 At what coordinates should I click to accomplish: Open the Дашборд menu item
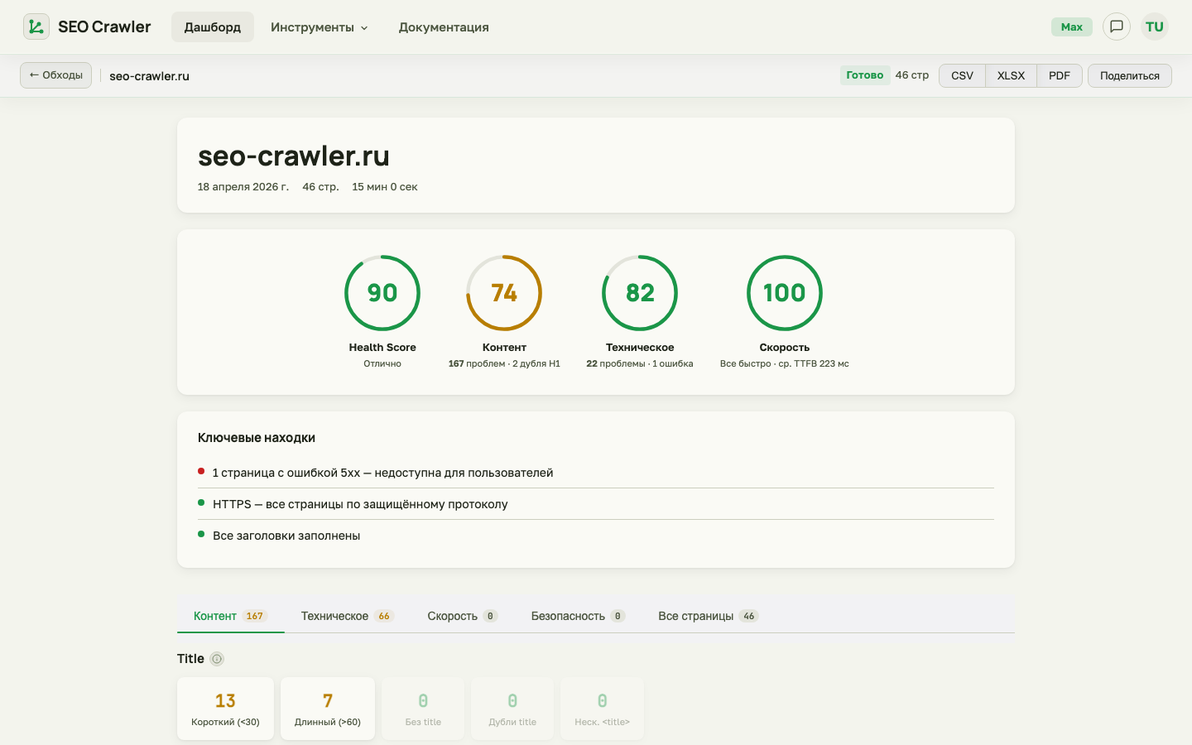213,27
